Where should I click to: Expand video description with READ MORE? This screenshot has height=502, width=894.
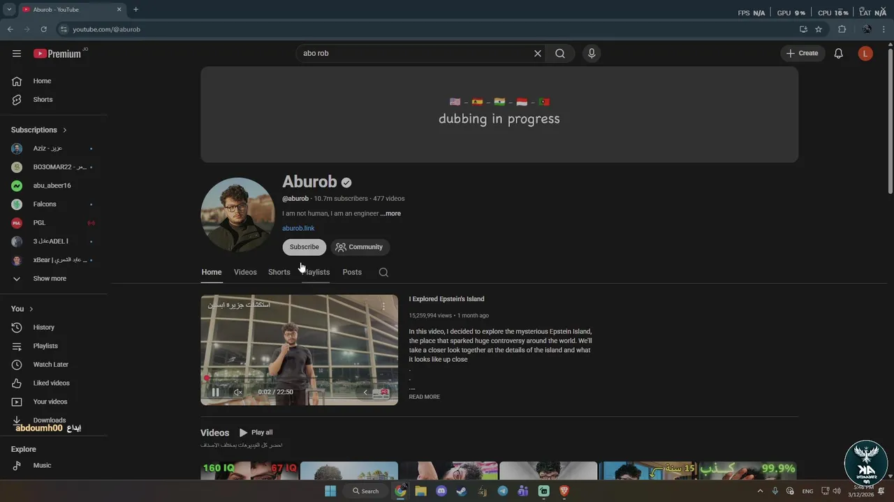pyautogui.click(x=424, y=397)
